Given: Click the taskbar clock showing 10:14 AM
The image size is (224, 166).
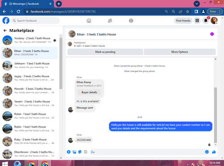Looking at the screenshot, I should [215, 163].
